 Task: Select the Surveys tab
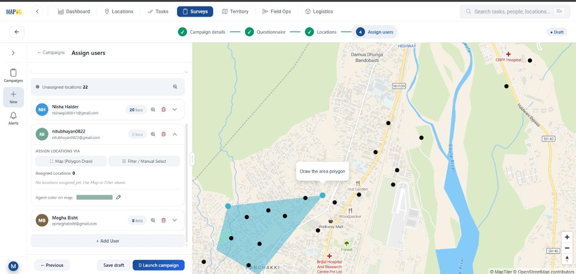point(195,12)
